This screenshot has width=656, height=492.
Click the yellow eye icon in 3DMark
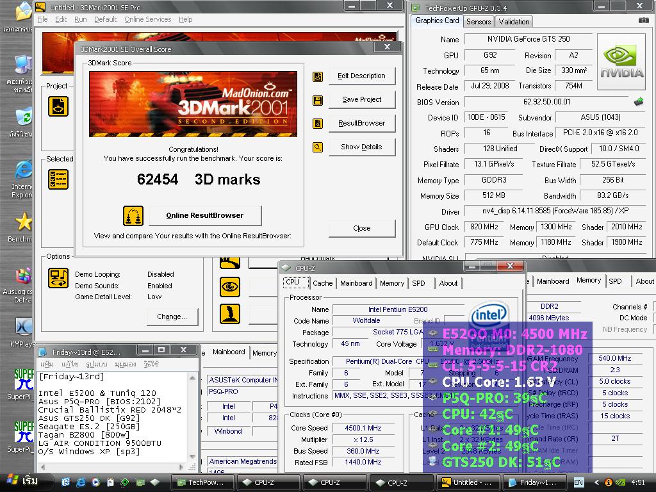click(230, 287)
